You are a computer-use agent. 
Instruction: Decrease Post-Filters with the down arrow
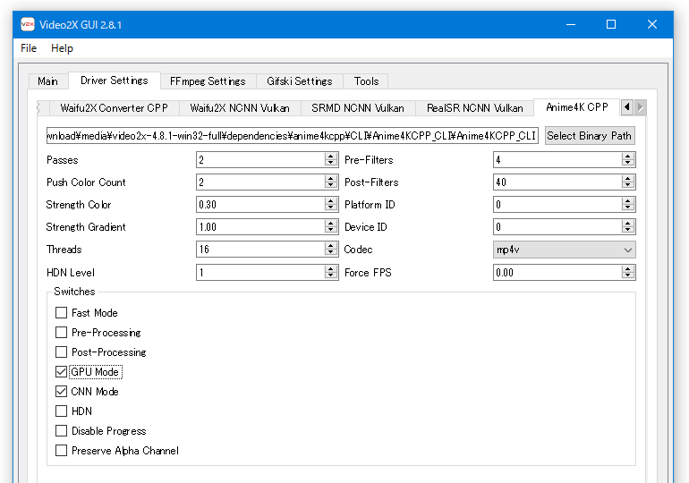[628, 186]
